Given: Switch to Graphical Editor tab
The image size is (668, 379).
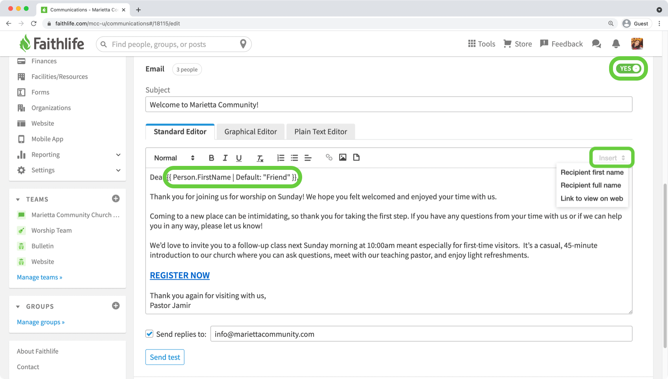Looking at the screenshot, I should (251, 132).
